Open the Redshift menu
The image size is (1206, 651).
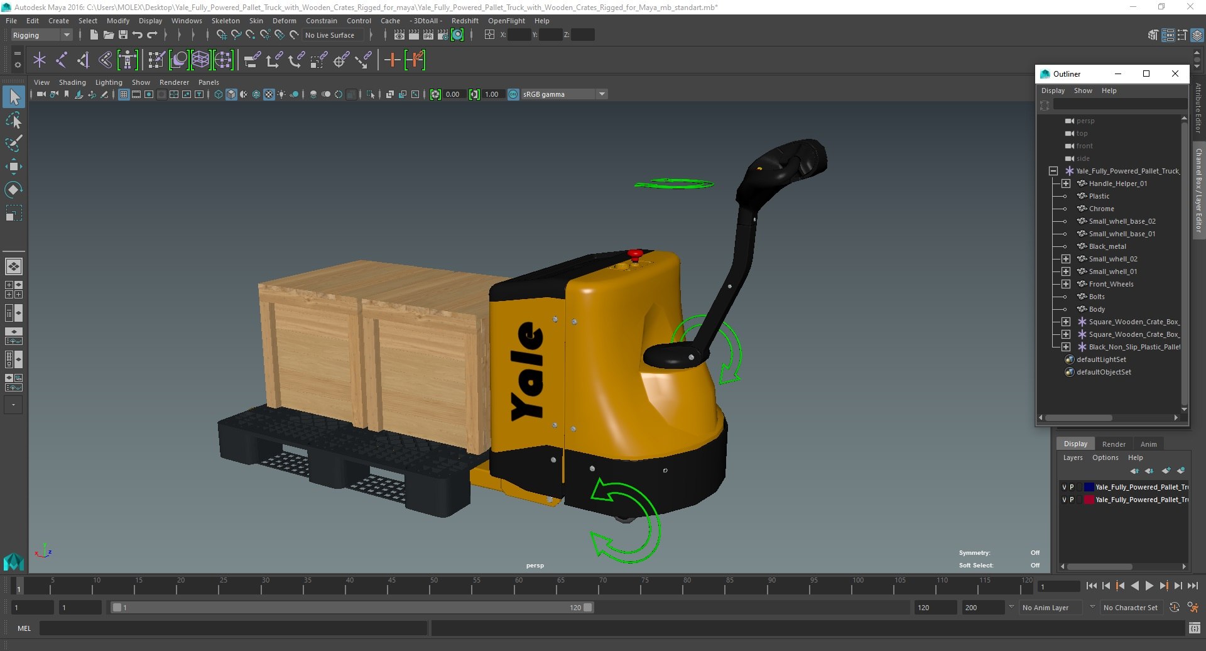coord(465,21)
